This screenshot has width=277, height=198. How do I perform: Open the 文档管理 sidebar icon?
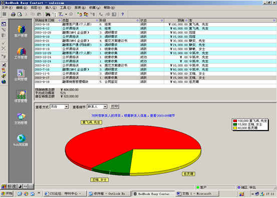pyautogui.click(x=21, y=118)
